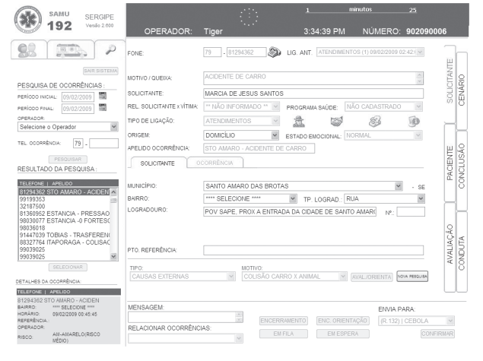Image resolution: width=483 pixels, height=361 pixels.
Task: Open calendar picker for Período Final
Action: click(101, 110)
